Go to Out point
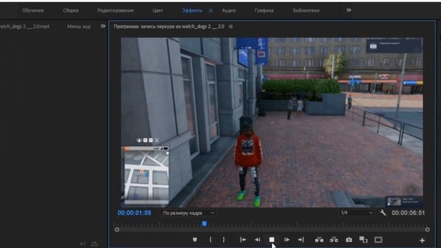 point(301,240)
